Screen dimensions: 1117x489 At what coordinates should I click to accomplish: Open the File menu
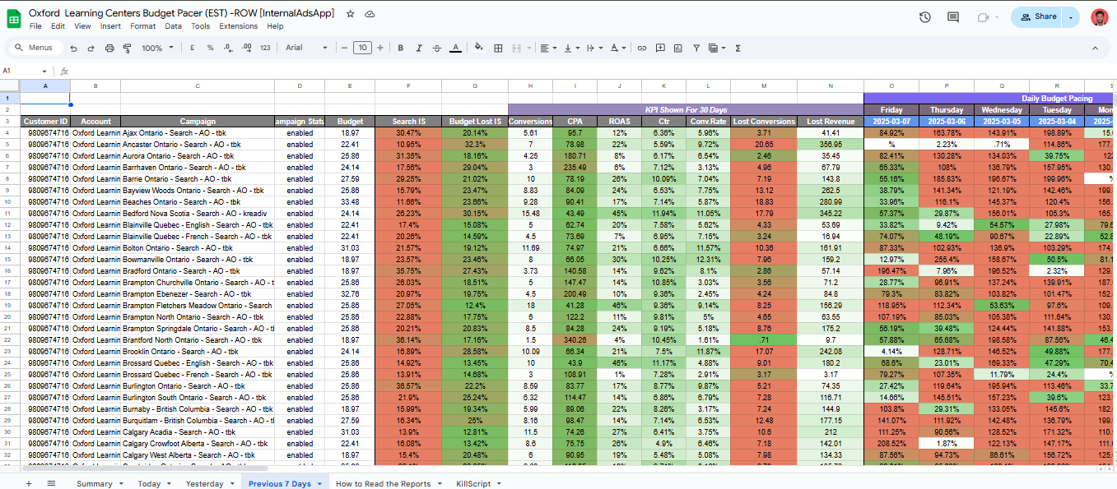click(x=35, y=26)
